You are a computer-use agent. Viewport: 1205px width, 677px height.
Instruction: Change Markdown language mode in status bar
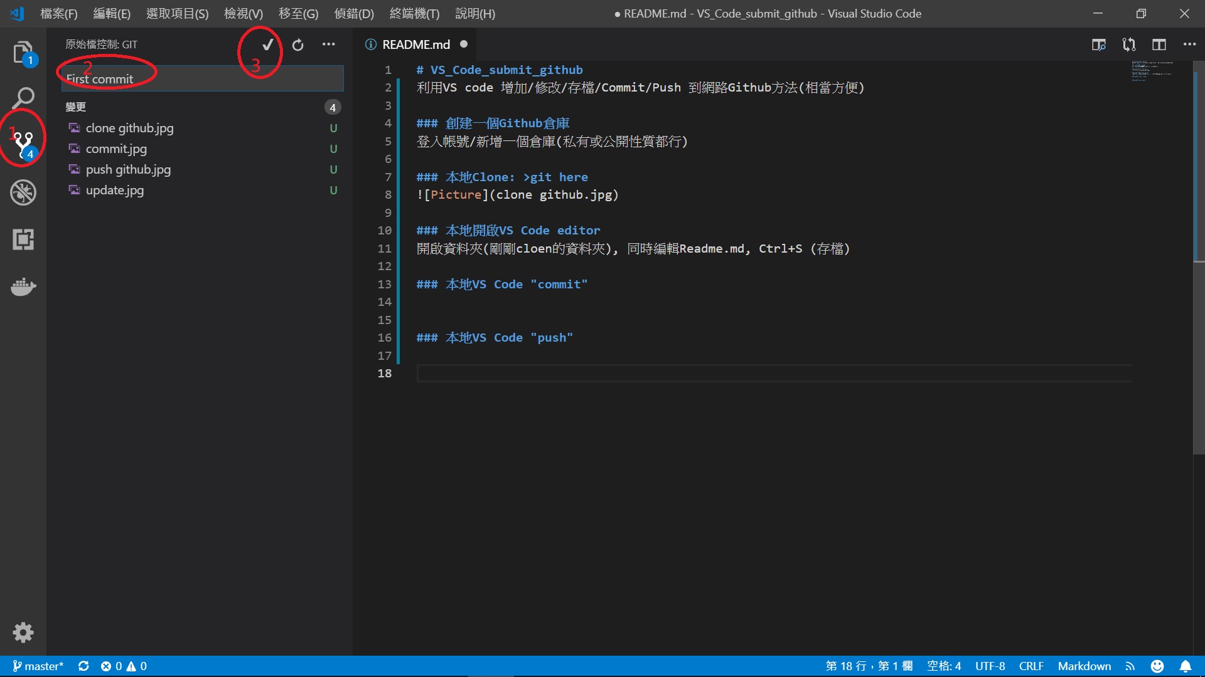pyautogui.click(x=1084, y=666)
